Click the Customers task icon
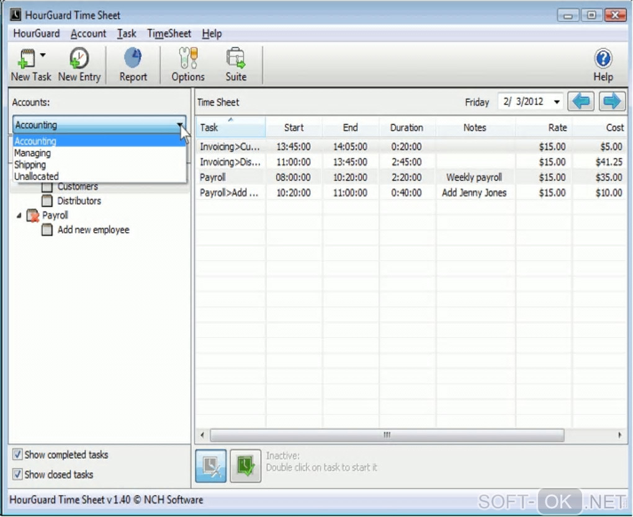 [47, 187]
